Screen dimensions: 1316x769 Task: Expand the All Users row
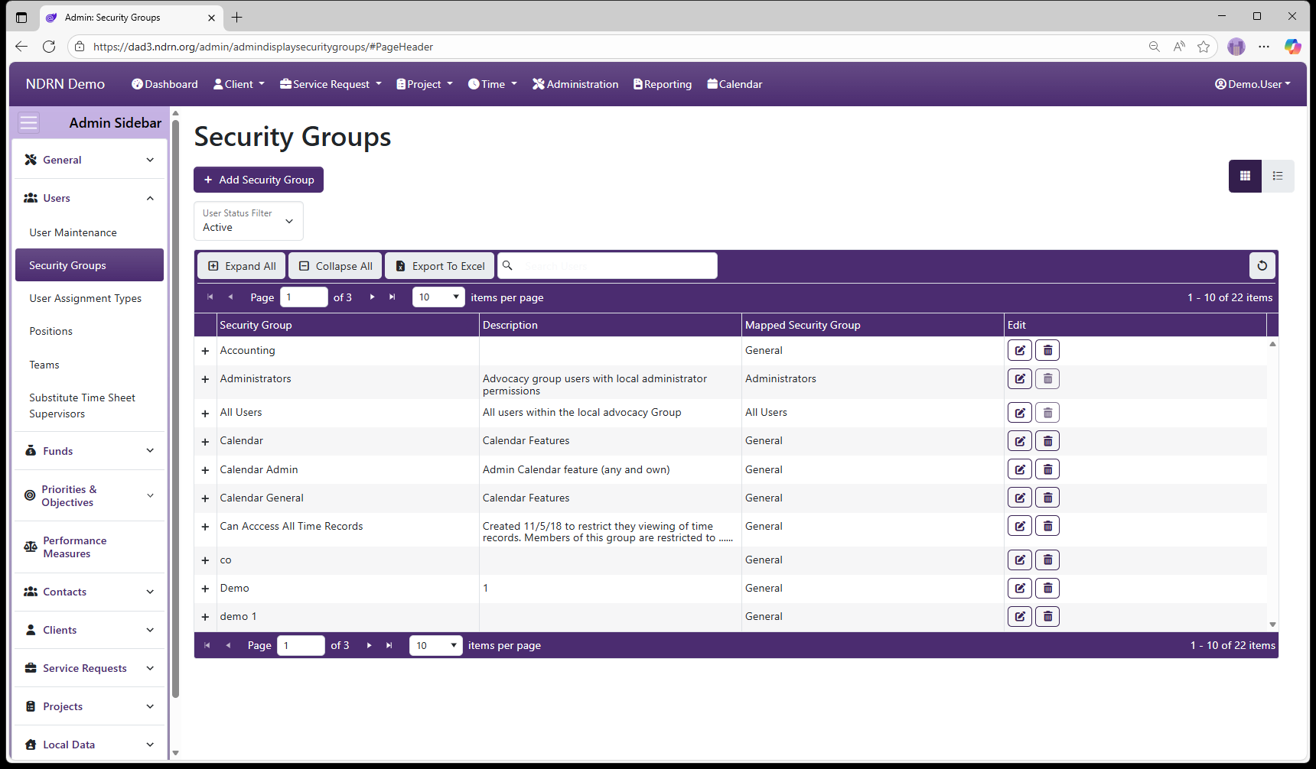pos(205,414)
